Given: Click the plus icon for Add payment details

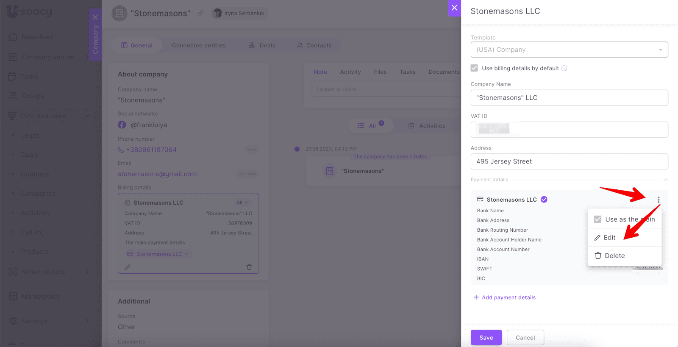Looking at the screenshot, I should click(476, 297).
